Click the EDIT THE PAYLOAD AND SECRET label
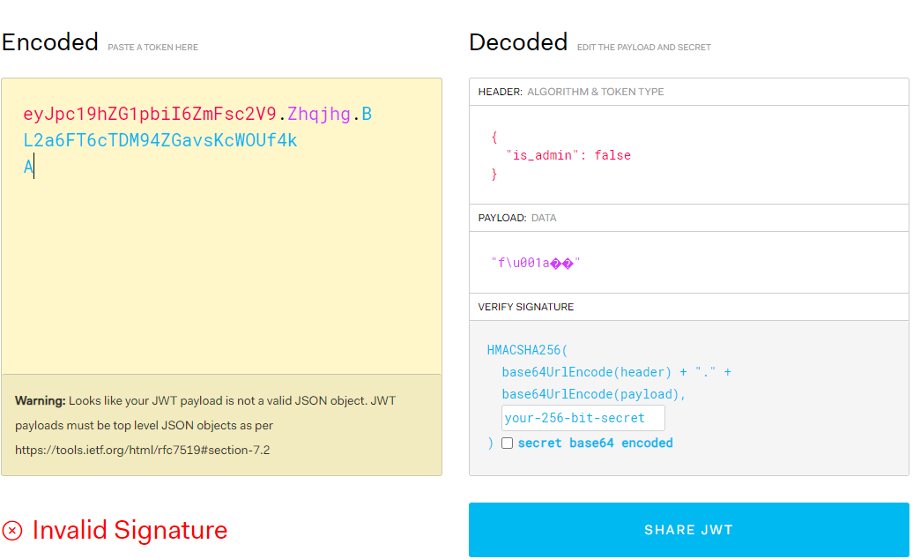This screenshot has width=913, height=559. (645, 47)
